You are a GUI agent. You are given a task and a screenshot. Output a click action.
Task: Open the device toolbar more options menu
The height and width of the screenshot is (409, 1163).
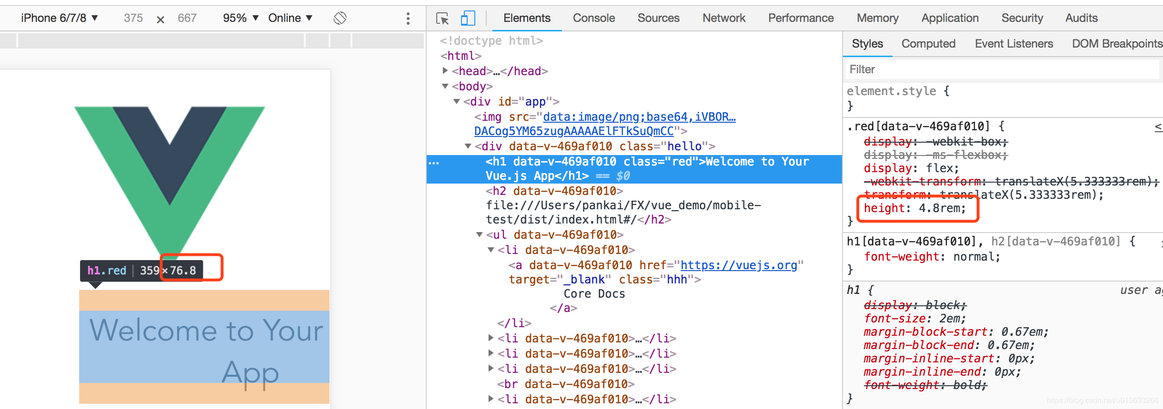point(408,18)
